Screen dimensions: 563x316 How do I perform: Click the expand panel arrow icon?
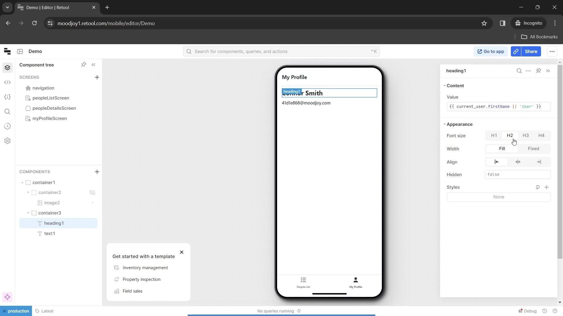[548, 71]
